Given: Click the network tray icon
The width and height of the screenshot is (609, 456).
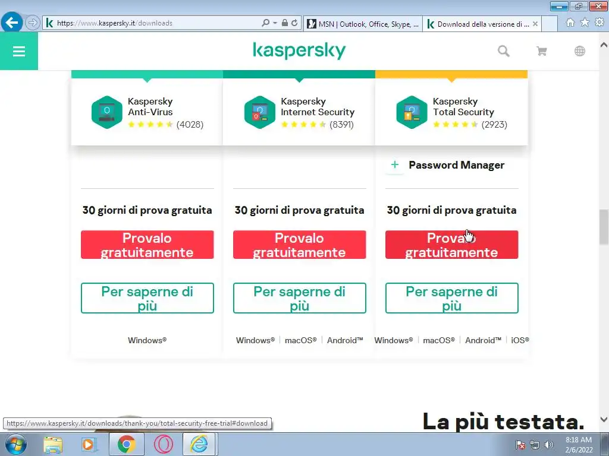Looking at the screenshot, I should pyautogui.click(x=535, y=445).
